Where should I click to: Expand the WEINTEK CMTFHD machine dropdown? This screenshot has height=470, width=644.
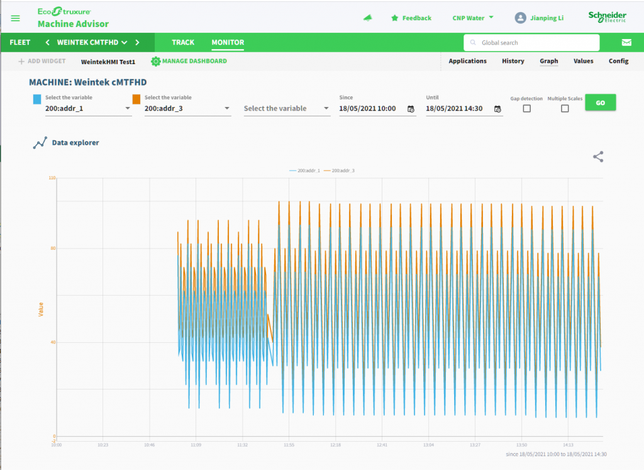[92, 42]
